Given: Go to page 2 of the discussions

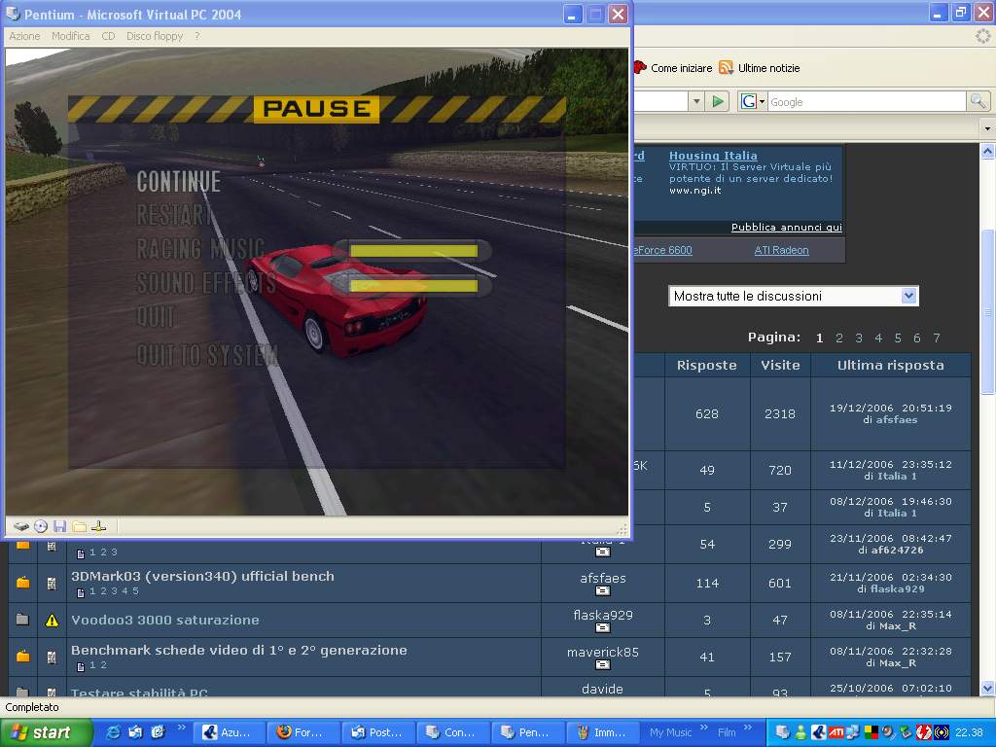Looking at the screenshot, I should 839,338.
